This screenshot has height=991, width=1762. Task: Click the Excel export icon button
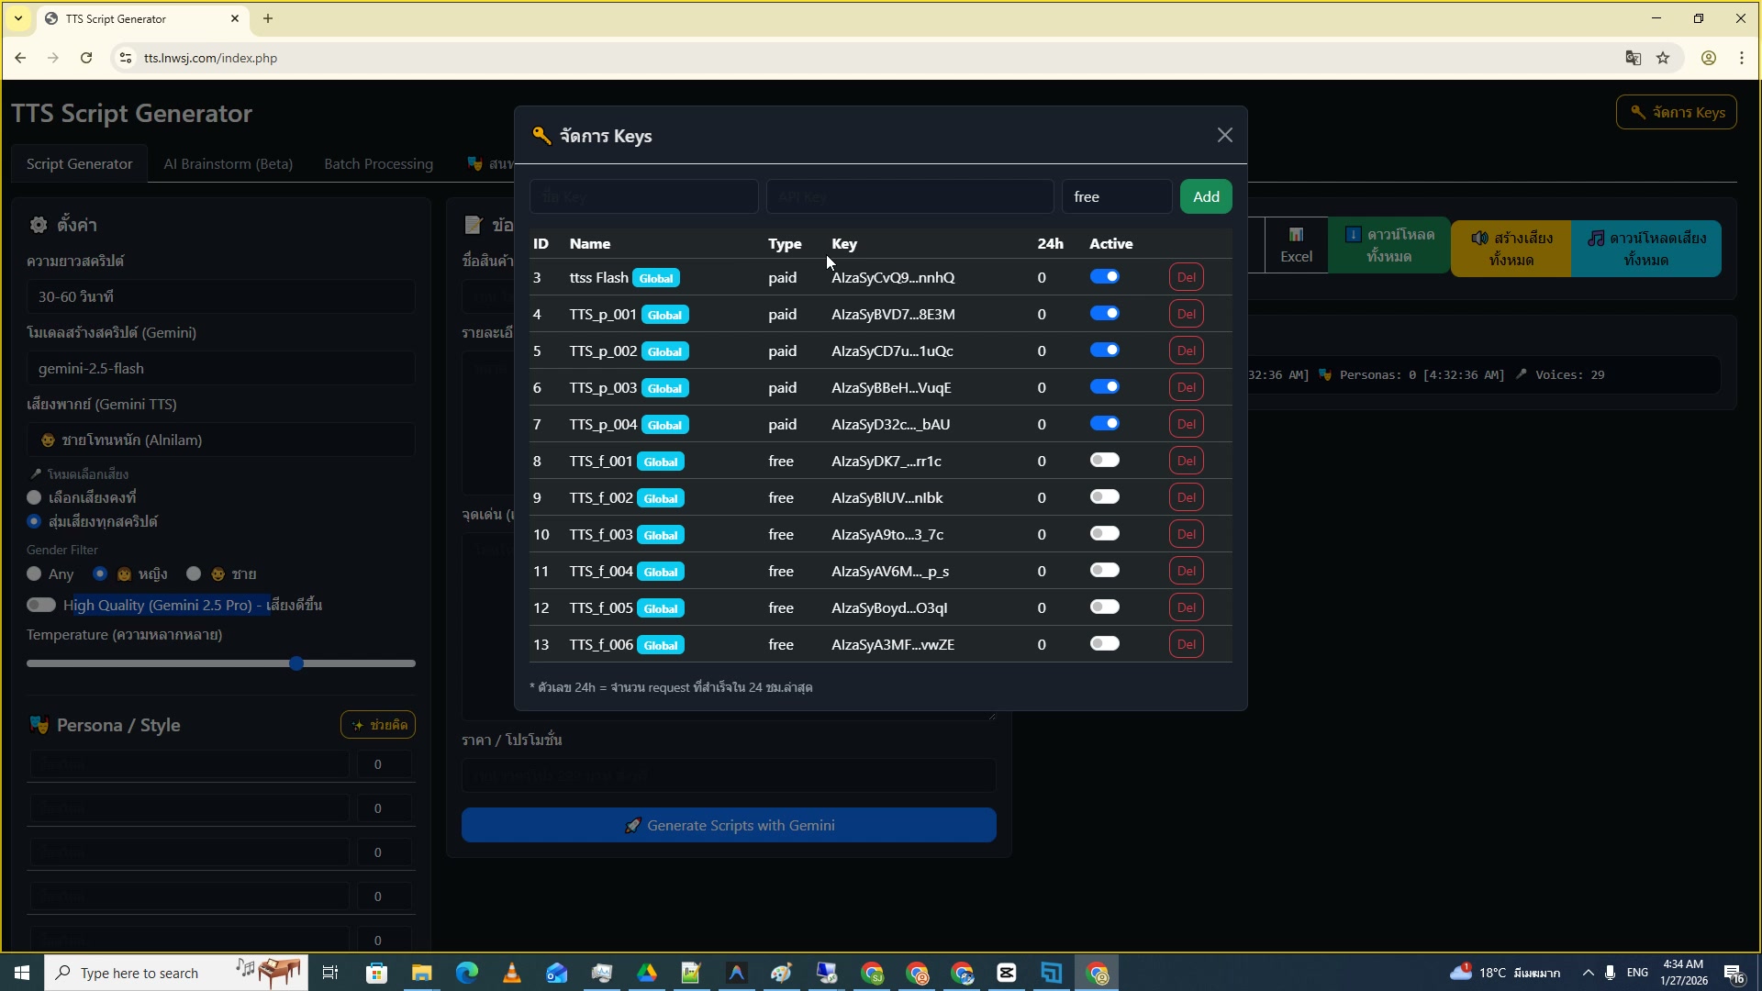click(x=1296, y=245)
